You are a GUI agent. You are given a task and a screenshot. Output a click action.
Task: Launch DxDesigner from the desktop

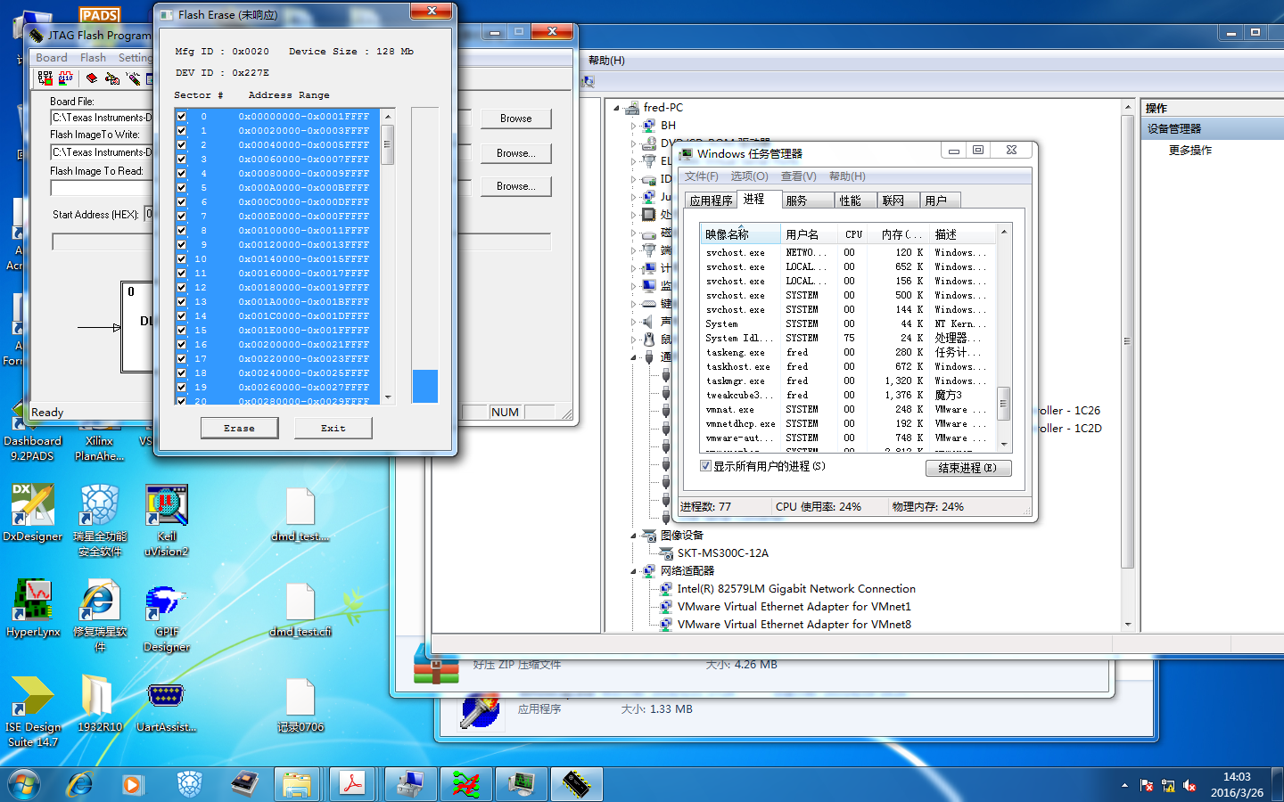[x=33, y=505]
